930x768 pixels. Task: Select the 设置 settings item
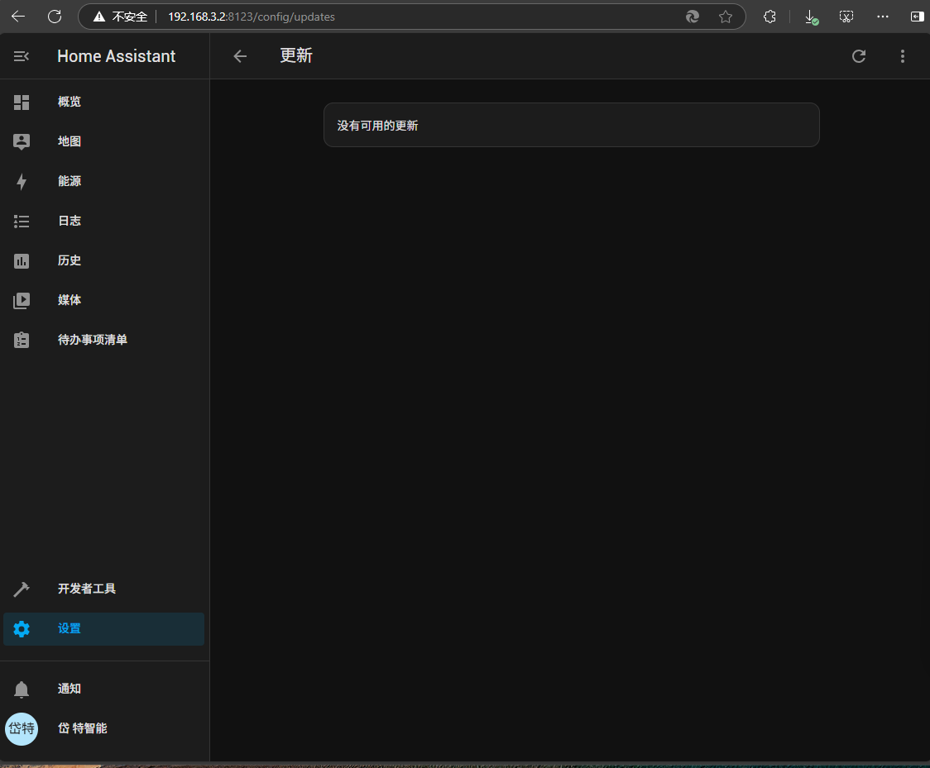(x=70, y=628)
